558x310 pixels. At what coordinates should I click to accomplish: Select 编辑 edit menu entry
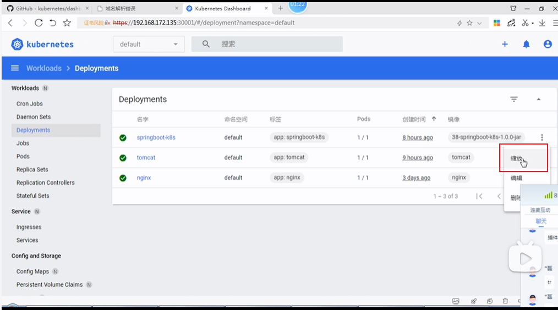click(516, 178)
